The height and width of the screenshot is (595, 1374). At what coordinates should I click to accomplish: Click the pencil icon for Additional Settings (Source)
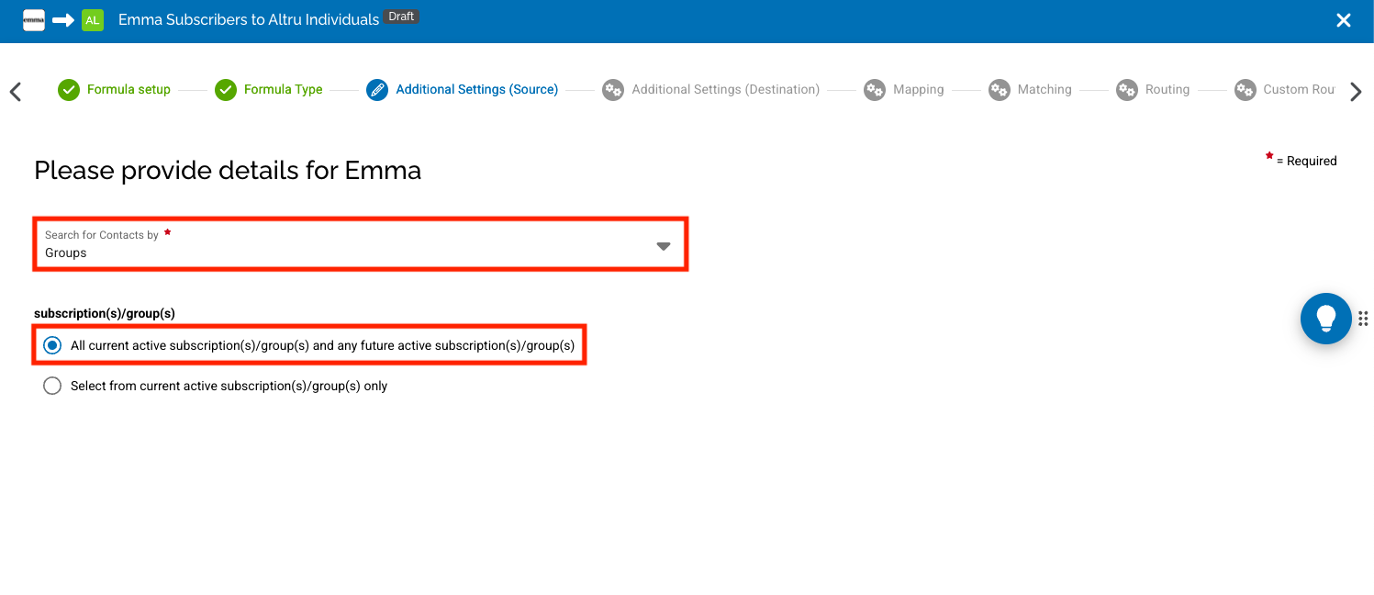(377, 90)
